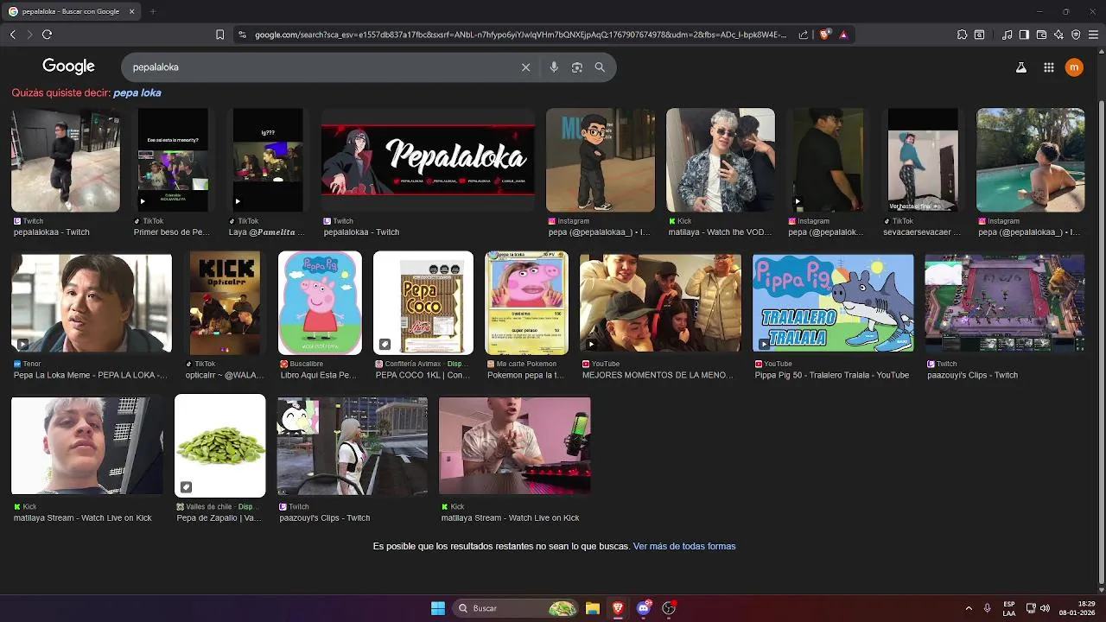Open OBS Studio taskbar icon

[x=668, y=608]
